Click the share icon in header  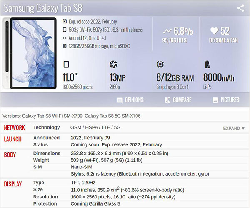point(240,8)
